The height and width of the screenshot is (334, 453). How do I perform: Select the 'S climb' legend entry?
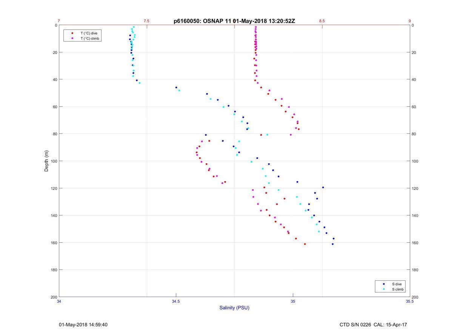tap(398, 289)
